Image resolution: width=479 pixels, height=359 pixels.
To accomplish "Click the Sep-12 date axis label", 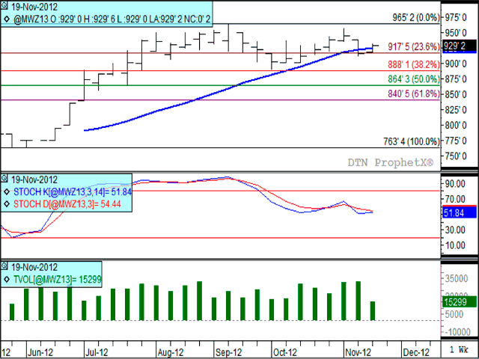I will tap(228, 352).
